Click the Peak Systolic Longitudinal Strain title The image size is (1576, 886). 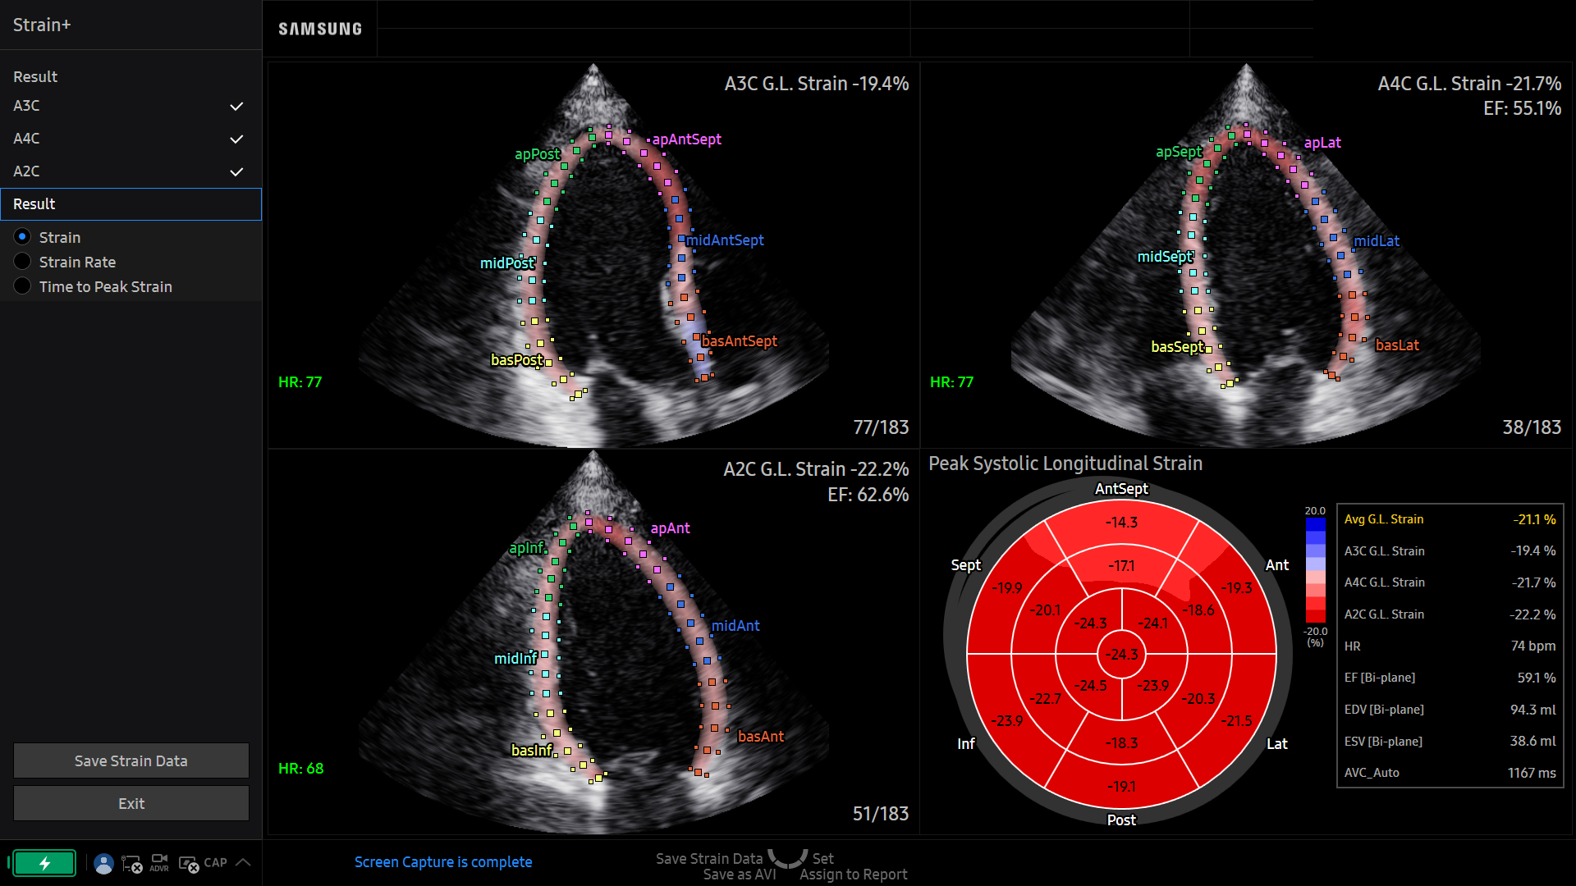[x=1065, y=464]
